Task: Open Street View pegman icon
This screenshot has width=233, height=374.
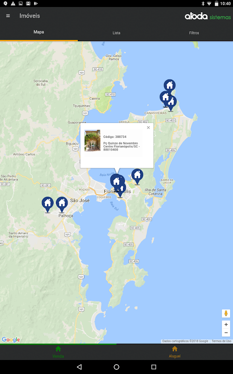Action: tap(226, 313)
